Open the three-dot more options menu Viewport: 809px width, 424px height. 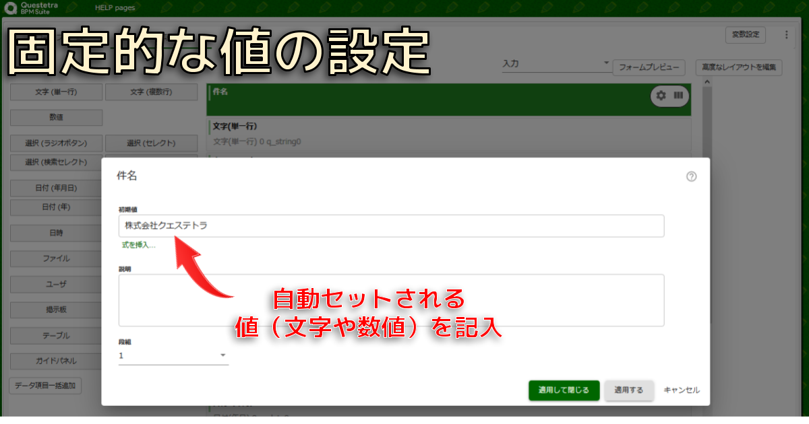[786, 35]
